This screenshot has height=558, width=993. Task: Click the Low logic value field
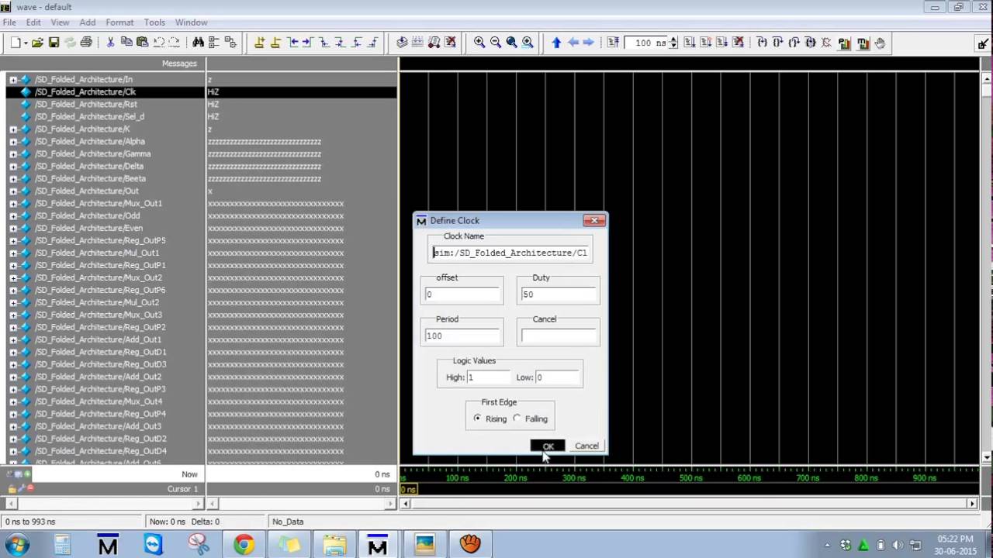pos(556,377)
